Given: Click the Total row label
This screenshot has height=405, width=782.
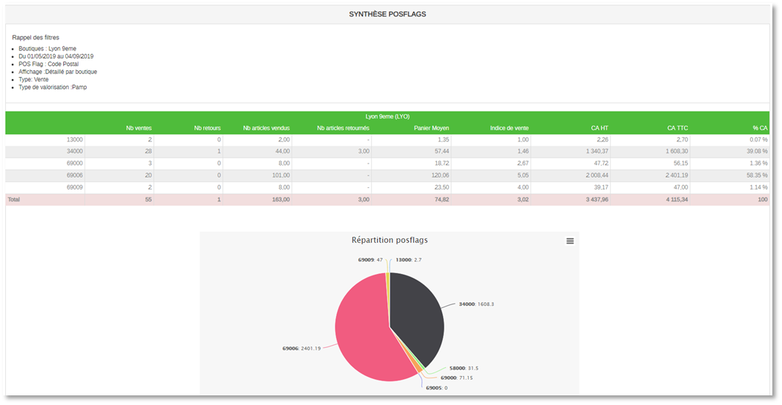Looking at the screenshot, I should [x=15, y=200].
